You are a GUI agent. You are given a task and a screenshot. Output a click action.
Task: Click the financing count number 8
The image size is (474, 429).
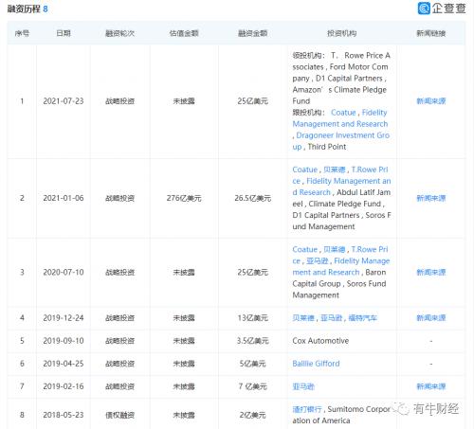46,9
